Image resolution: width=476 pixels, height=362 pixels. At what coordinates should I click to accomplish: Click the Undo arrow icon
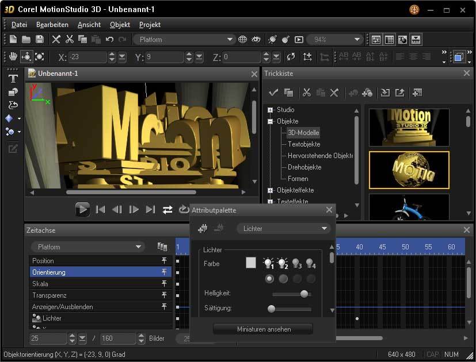tap(109, 40)
